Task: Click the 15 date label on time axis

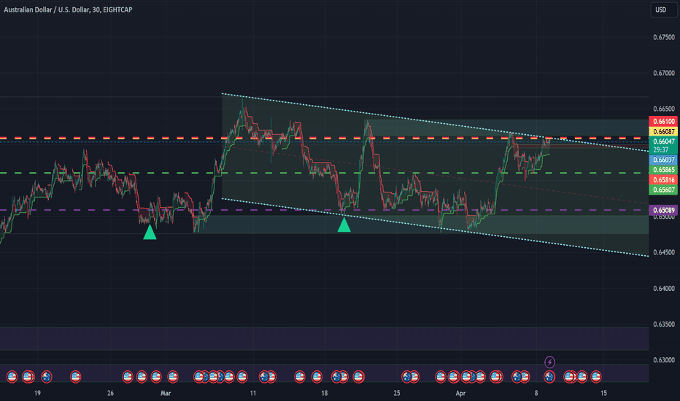Action: (603, 393)
